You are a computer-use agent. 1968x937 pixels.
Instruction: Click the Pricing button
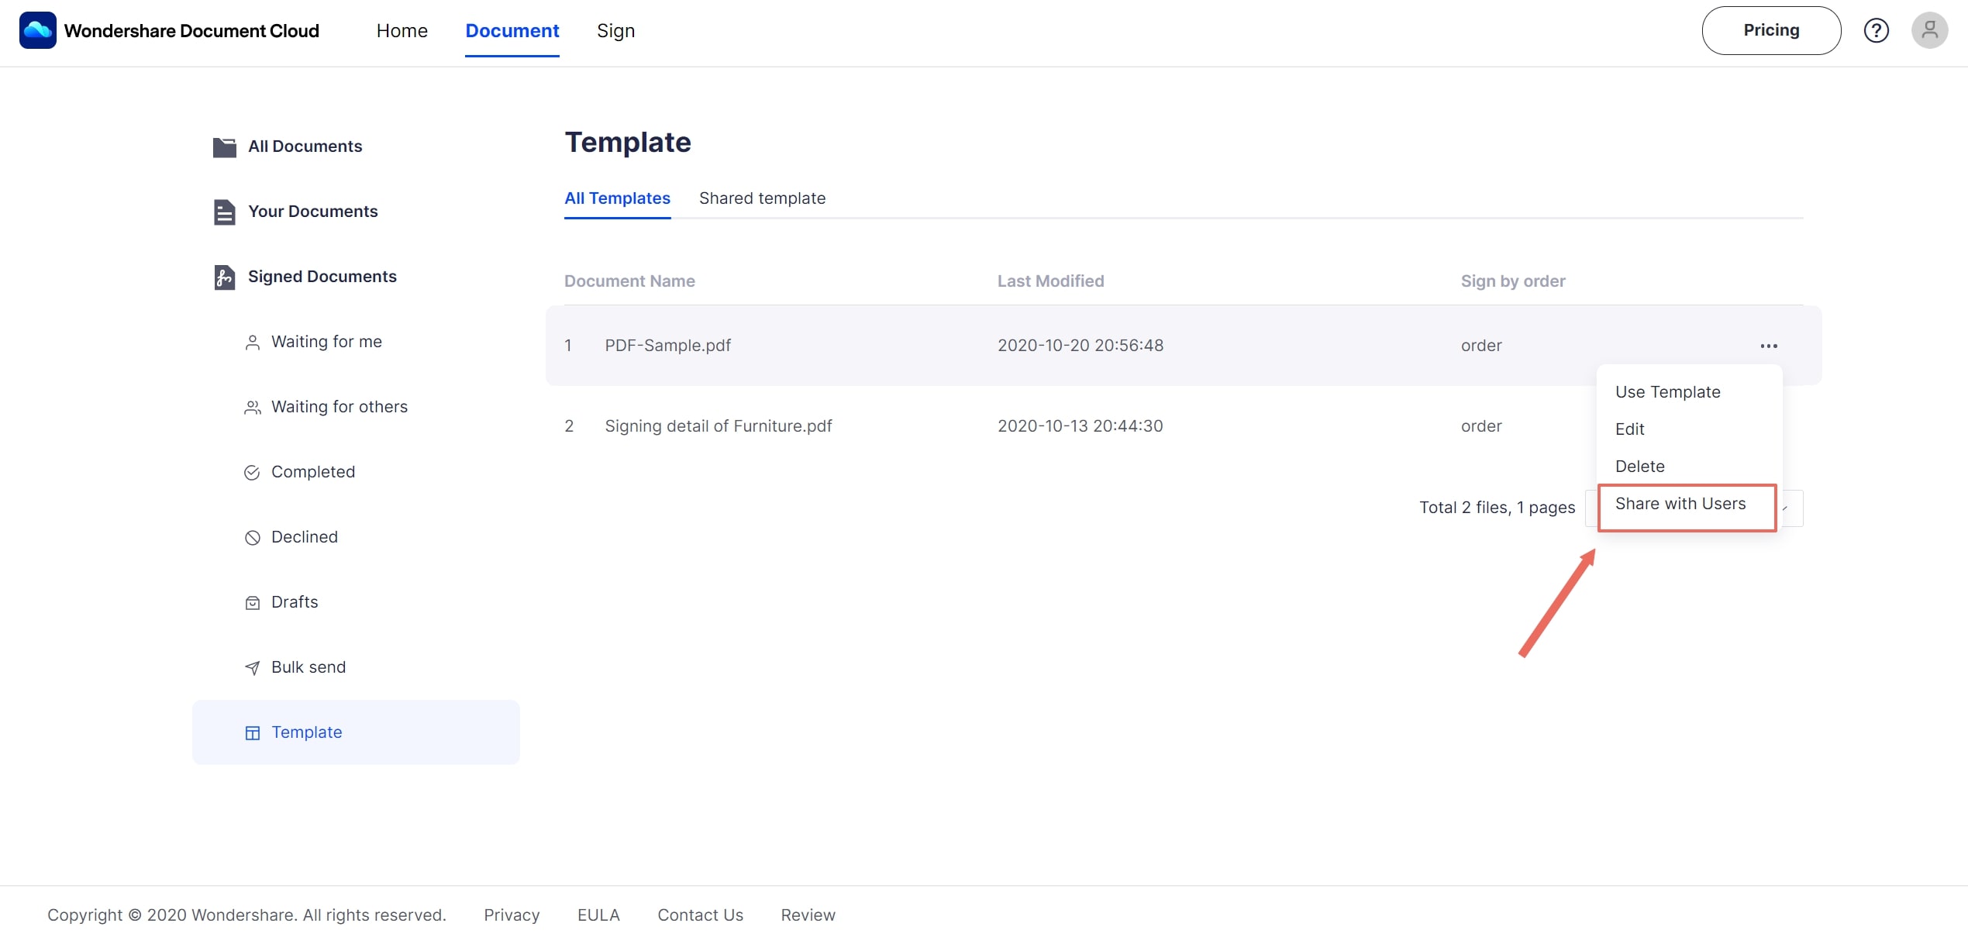pos(1771,30)
